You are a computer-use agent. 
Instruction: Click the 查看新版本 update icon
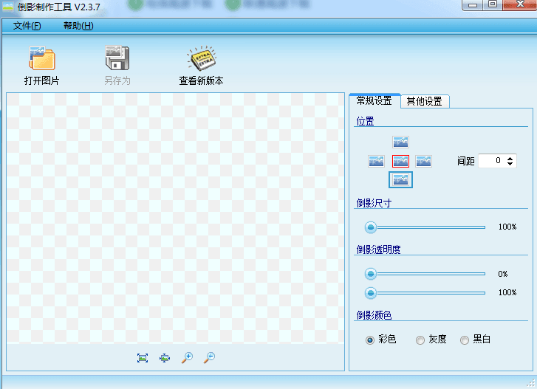202,58
